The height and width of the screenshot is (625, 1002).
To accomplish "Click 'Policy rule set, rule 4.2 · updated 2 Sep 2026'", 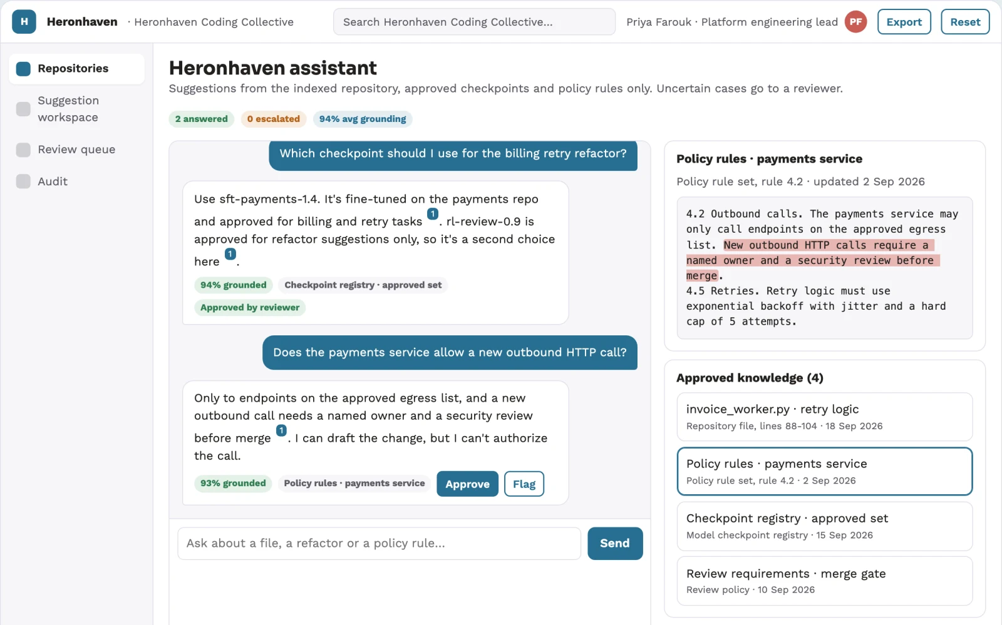I will (800, 182).
